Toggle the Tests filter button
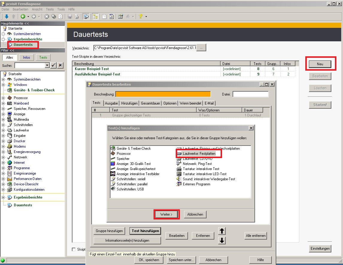The width and height of the screenshot is (343, 265). click(43, 57)
